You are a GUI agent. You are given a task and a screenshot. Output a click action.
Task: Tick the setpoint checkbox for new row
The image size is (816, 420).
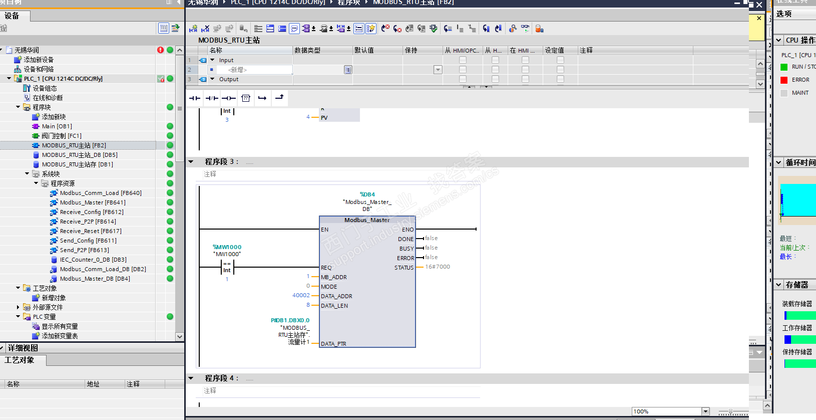pyautogui.click(x=560, y=70)
